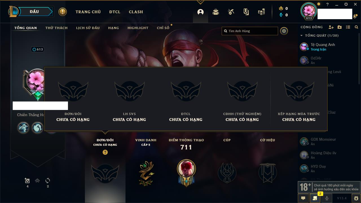Click the Tìm Anh Hùng search field
Image resolution: width=361 pixels, height=203 pixels.
tap(250, 31)
